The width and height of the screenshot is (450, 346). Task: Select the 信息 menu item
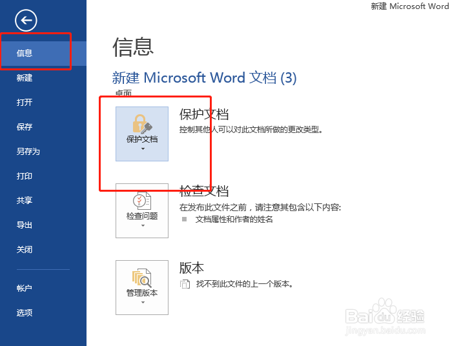pyautogui.click(x=43, y=53)
